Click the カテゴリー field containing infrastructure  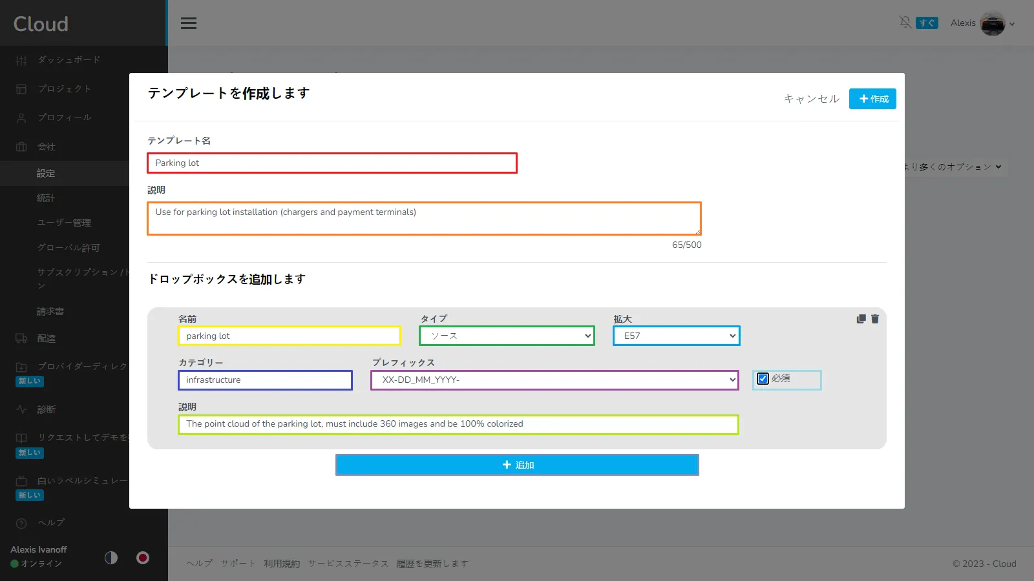click(265, 380)
